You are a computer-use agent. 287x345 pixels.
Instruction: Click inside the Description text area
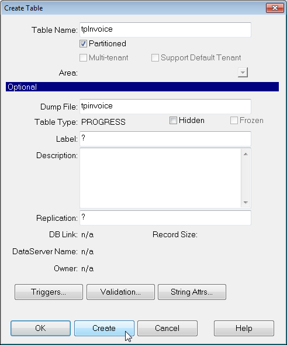click(x=160, y=178)
